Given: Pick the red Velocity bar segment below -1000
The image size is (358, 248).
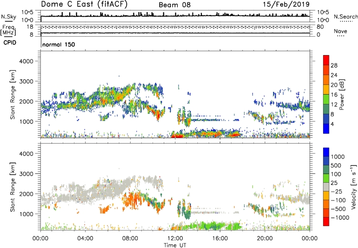Looking at the screenshot, I should tap(326, 222).
